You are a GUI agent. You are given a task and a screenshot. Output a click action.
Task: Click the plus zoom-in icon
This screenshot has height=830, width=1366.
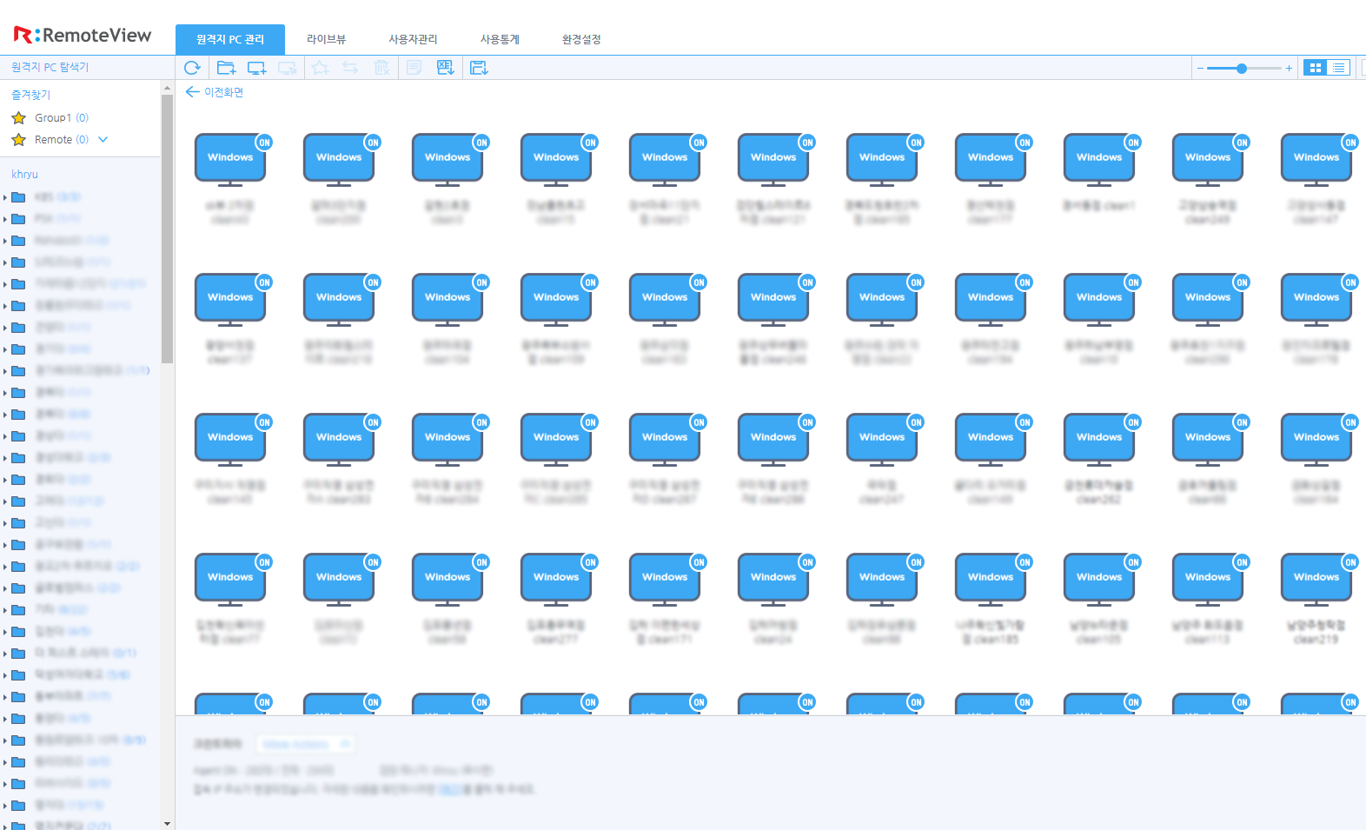click(1289, 68)
